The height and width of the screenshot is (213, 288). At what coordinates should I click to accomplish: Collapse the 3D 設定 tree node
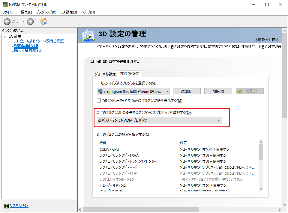pyautogui.click(x=6, y=37)
